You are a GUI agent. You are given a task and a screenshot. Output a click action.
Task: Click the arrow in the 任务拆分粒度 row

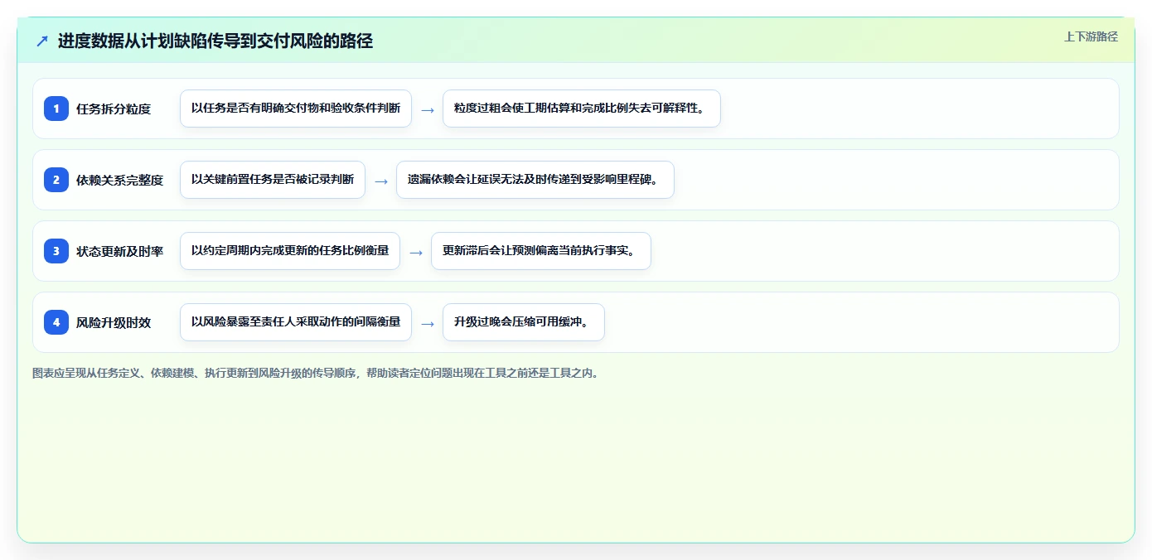click(428, 109)
